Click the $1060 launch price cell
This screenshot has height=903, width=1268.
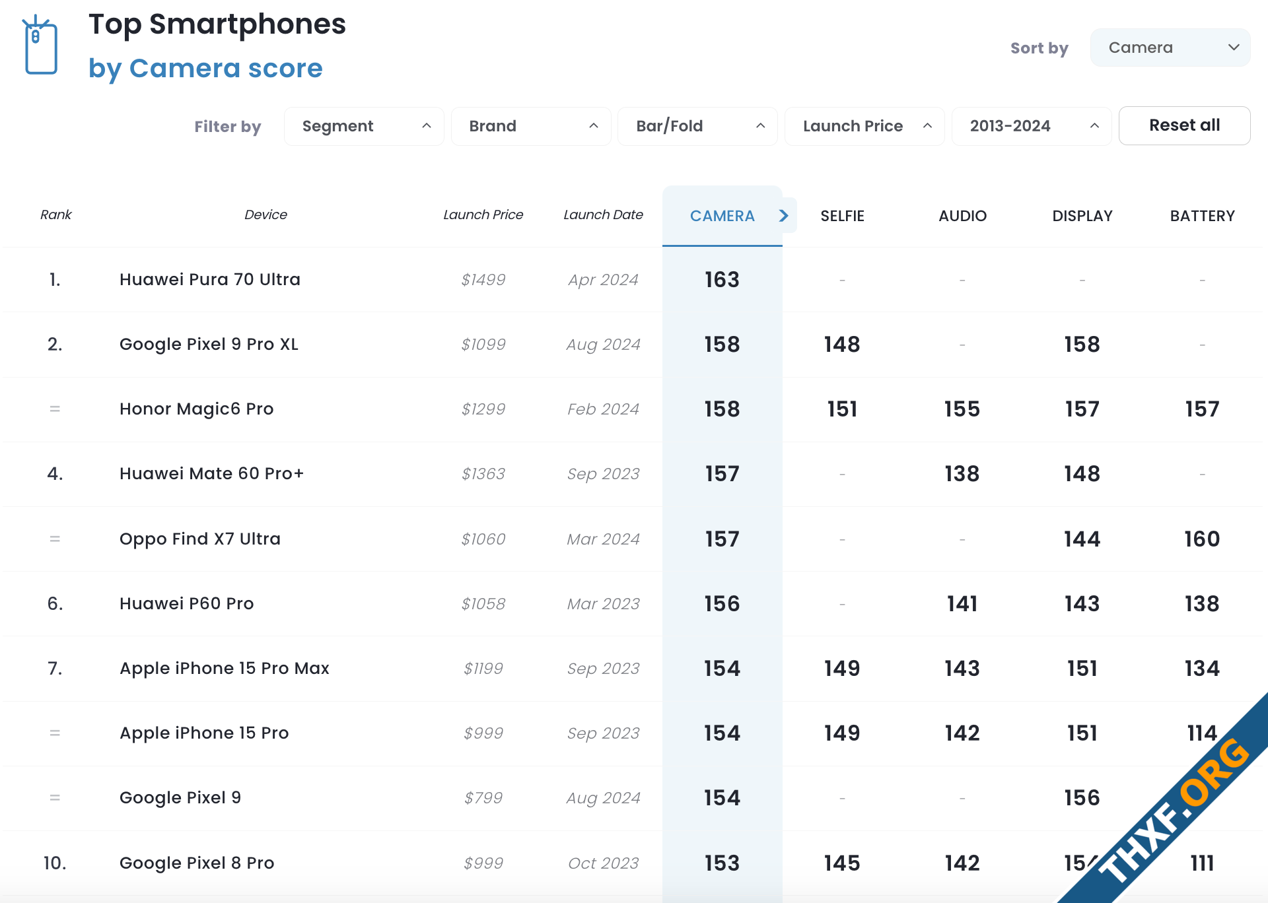pyautogui.click(x=483, y=539)
